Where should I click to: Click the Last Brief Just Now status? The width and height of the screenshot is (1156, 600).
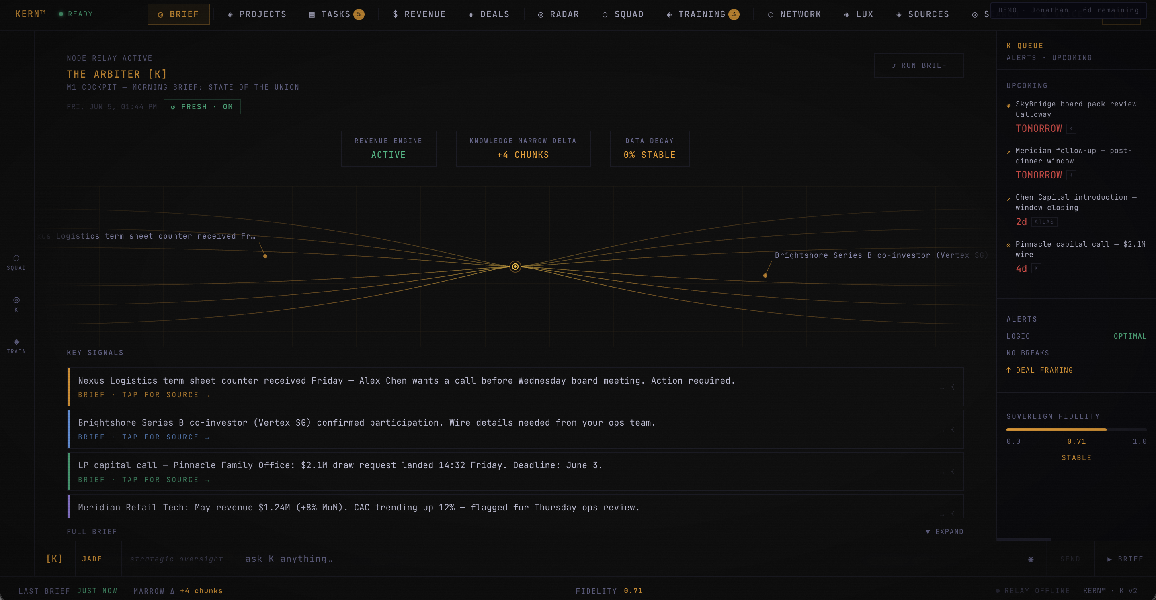tap(68, 591)
